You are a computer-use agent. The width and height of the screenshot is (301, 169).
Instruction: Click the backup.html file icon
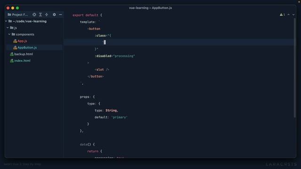pos(12,54)
